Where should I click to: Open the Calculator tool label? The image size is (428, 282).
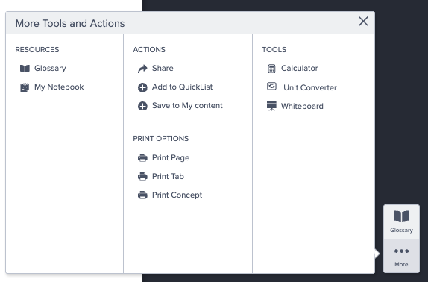point(300,68)
